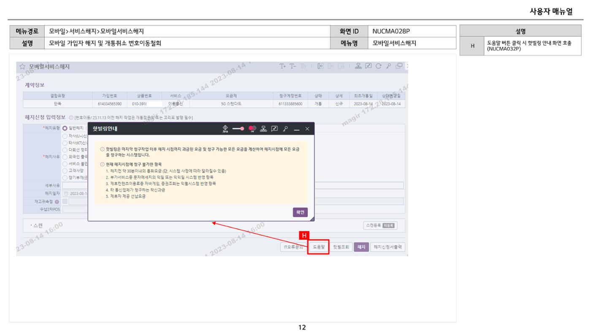Viewport: 591px width, 333px height.
Task: Click the 스캔등록 button
Action: tap(380, 226)
